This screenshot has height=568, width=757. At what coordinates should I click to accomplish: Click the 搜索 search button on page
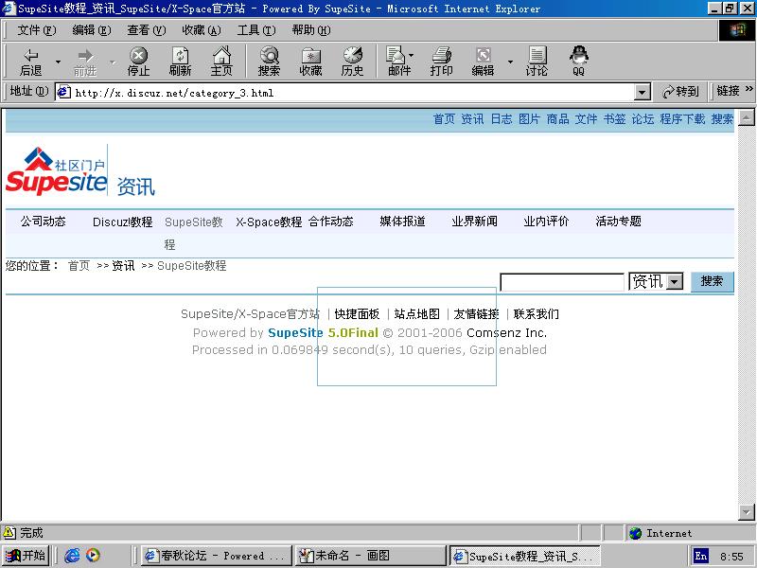(x=712, y=281)
